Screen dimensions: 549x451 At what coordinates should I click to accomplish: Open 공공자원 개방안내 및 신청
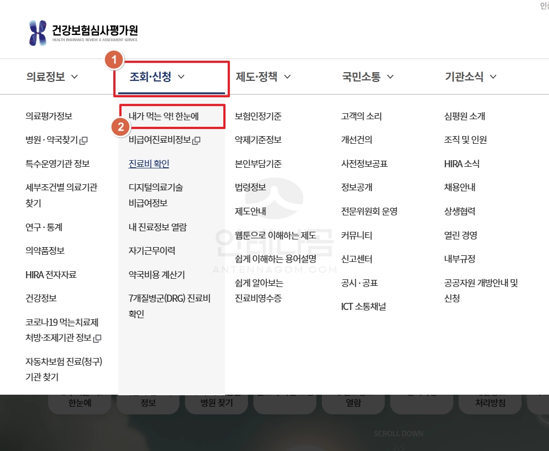[481, 290]
